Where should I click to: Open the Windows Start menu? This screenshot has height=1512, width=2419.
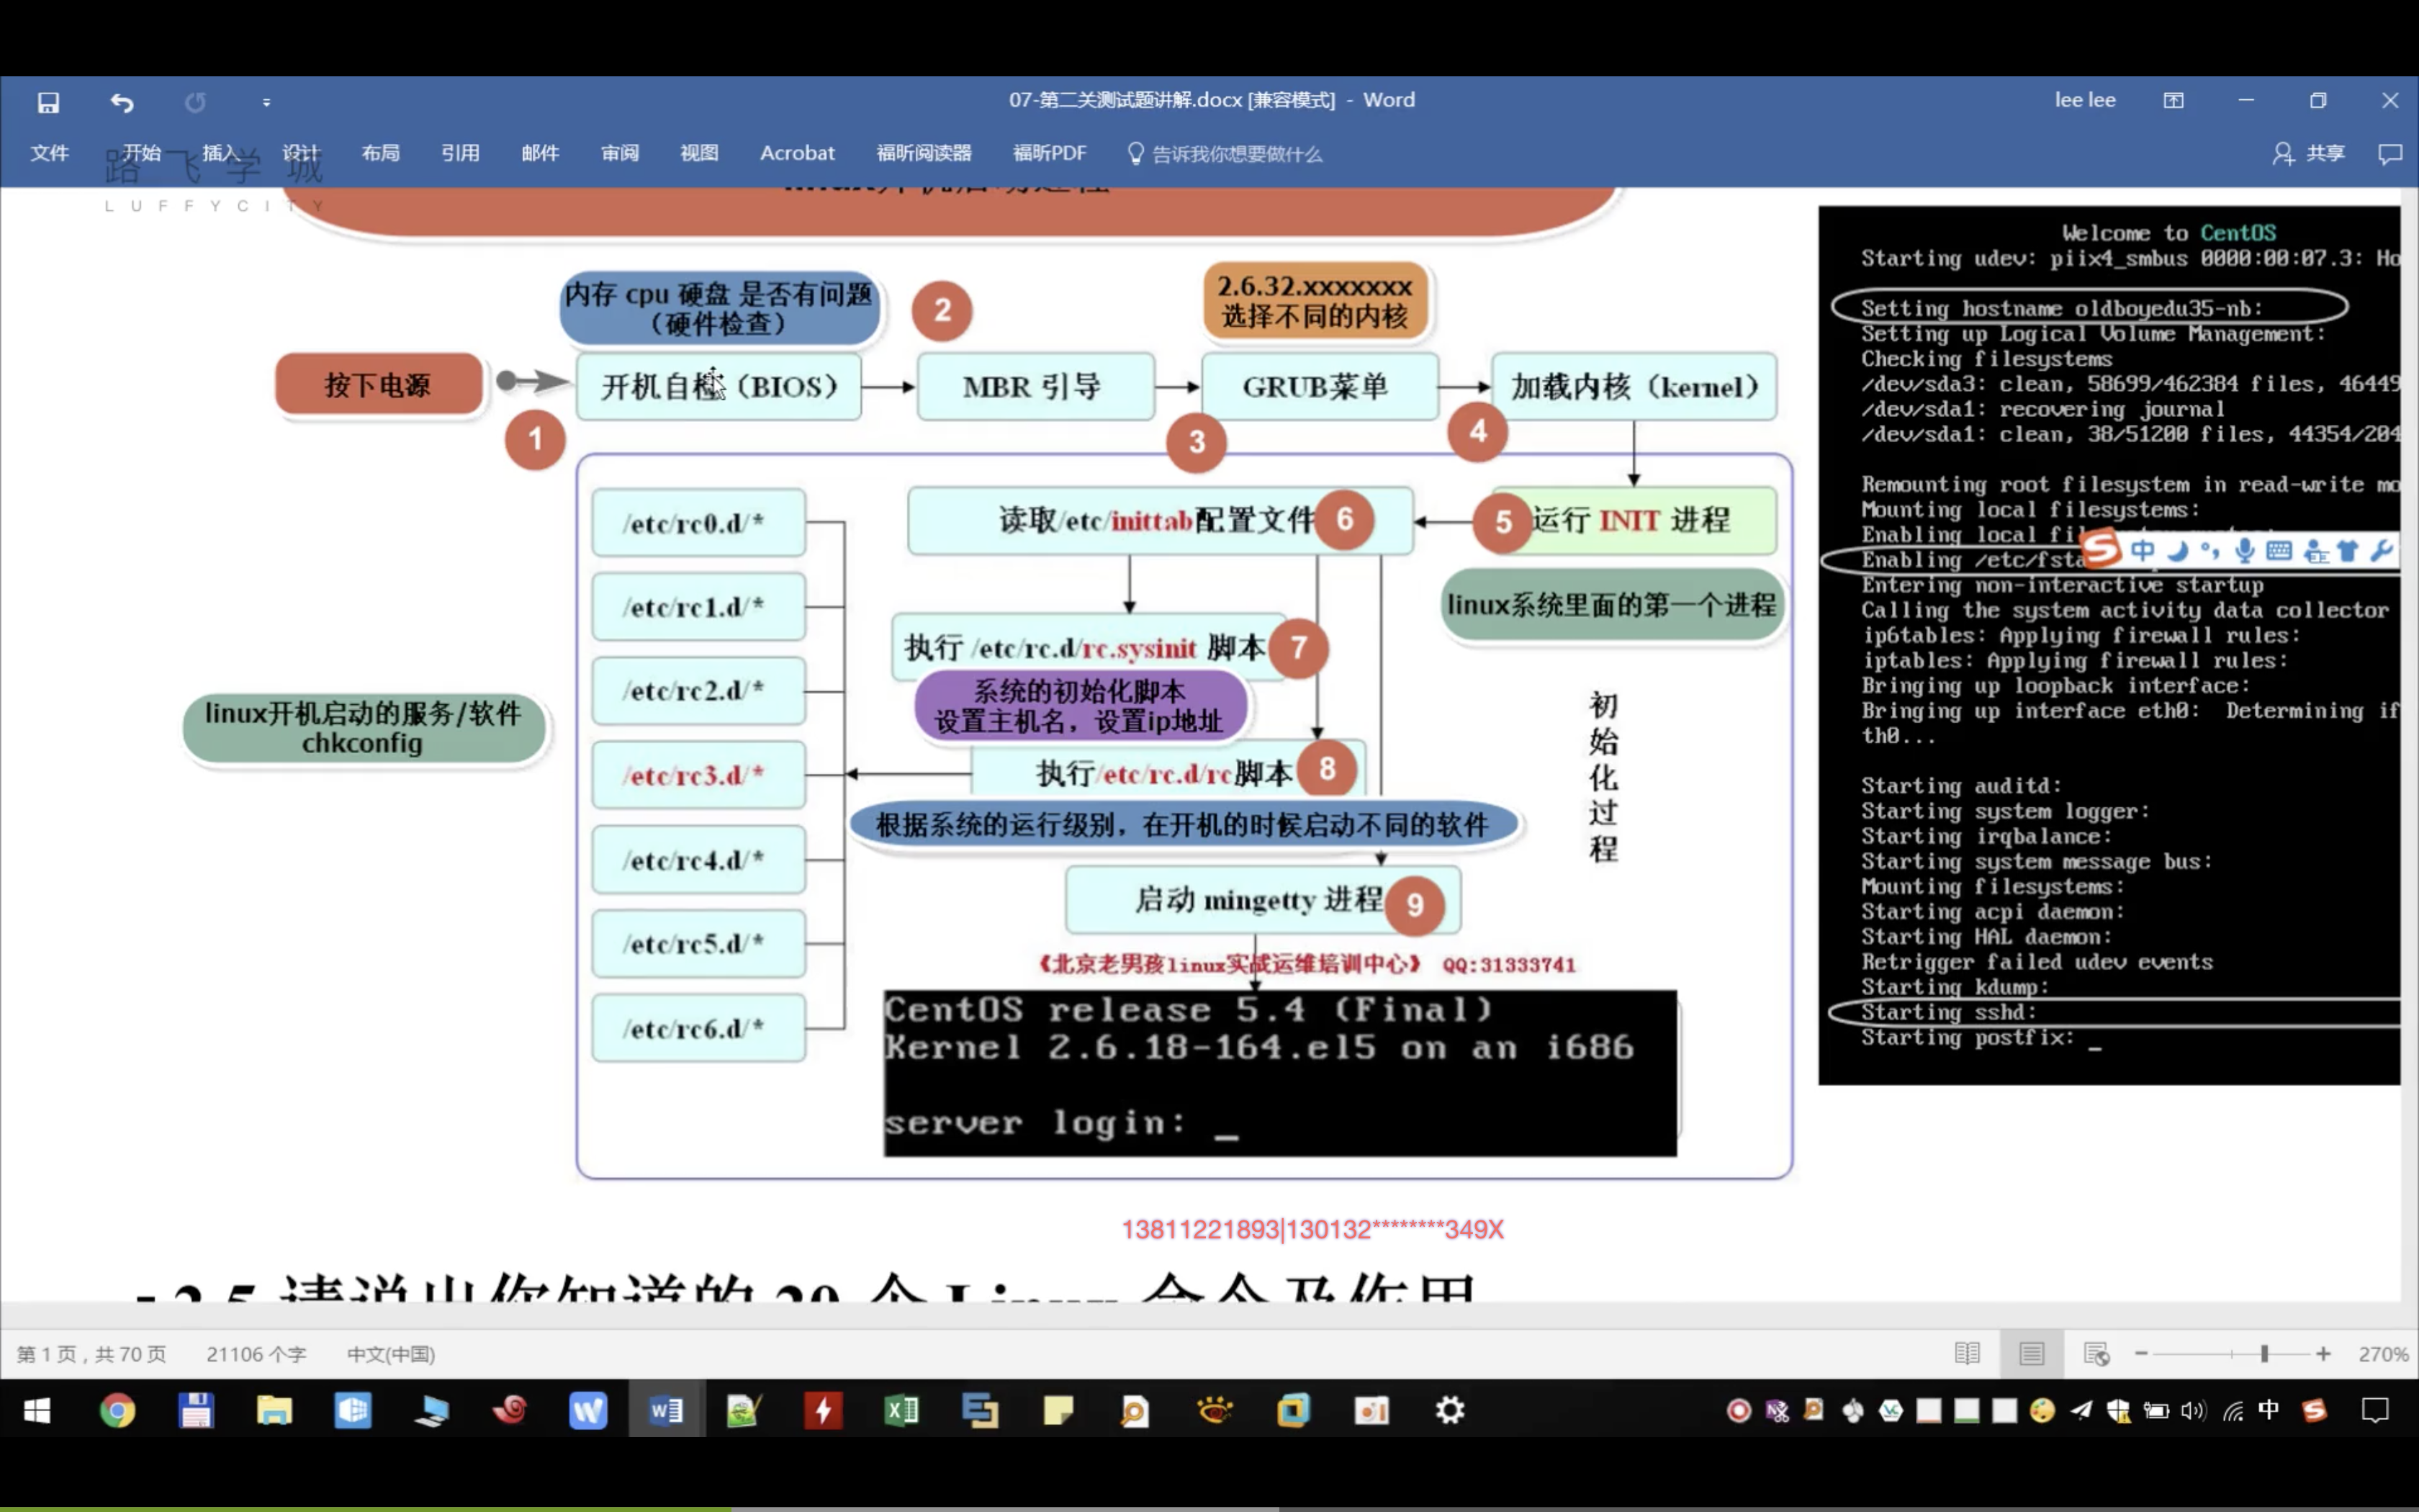[37, 1410]
